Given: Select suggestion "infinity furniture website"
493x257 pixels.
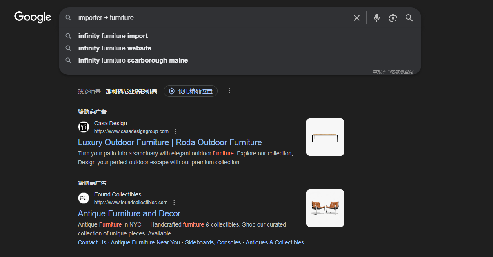Looking at the screenshot, I should point(115,48).
